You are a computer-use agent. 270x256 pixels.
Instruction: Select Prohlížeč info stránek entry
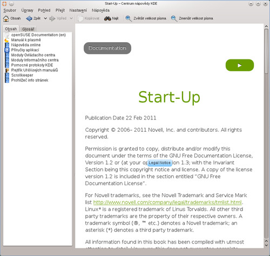pyautogui.click(x=30, y=80)
